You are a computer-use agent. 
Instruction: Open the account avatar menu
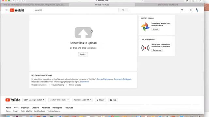click(x=197, y=10)
